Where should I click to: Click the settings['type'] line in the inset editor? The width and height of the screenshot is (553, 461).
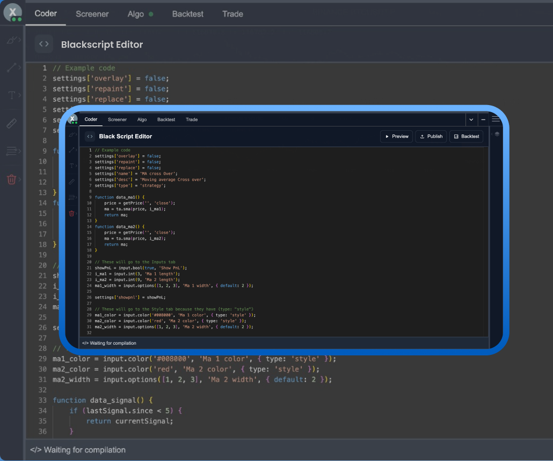130,185
